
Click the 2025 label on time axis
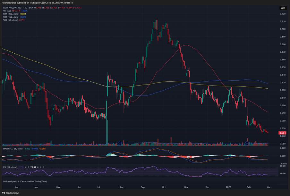228,187
